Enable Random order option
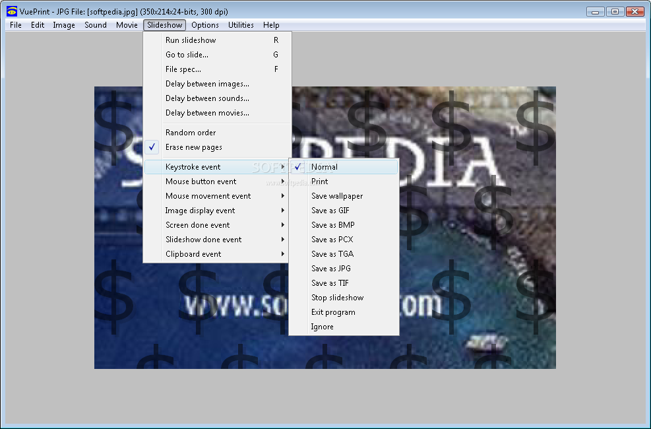 (x=217, y=133)
